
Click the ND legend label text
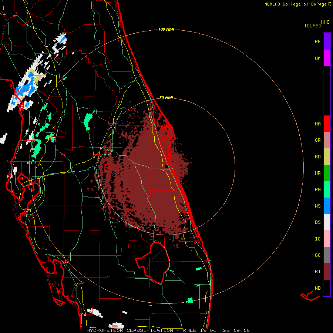point(318,288)
